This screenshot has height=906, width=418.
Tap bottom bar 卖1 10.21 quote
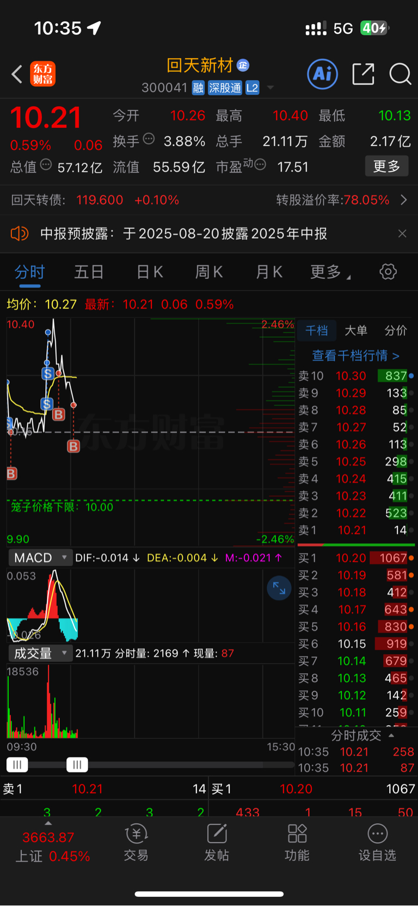coord(104,789)
